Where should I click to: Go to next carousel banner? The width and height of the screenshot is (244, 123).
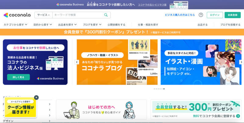click(x=241, y=62)
